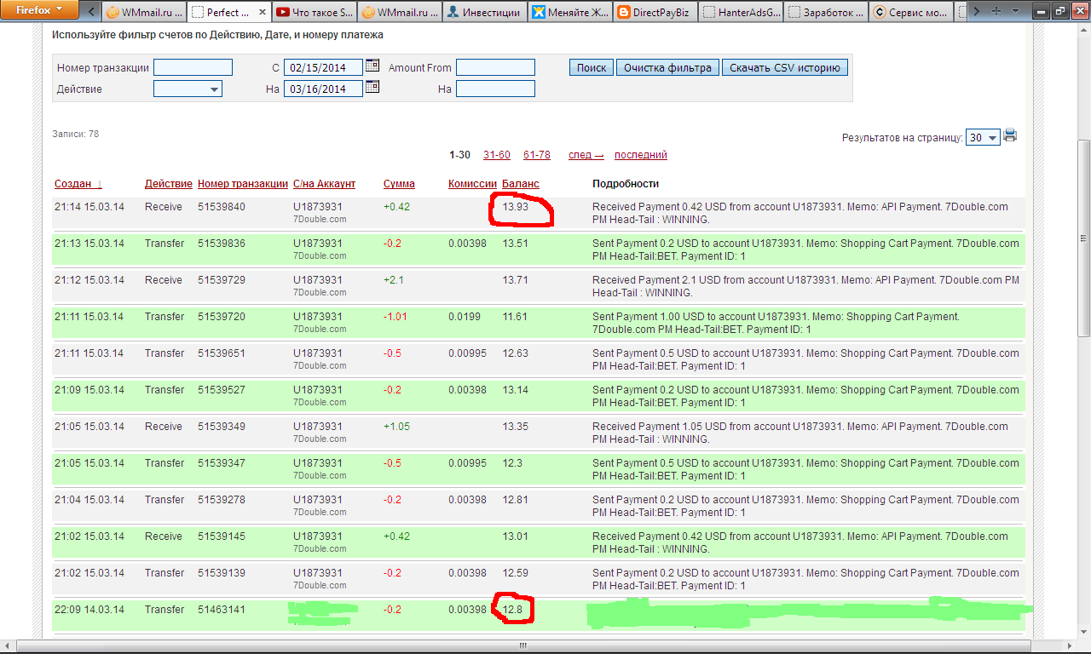1091x654 pixels.
Task: Select transaction number 51539651
Action: tap(222, 353)
